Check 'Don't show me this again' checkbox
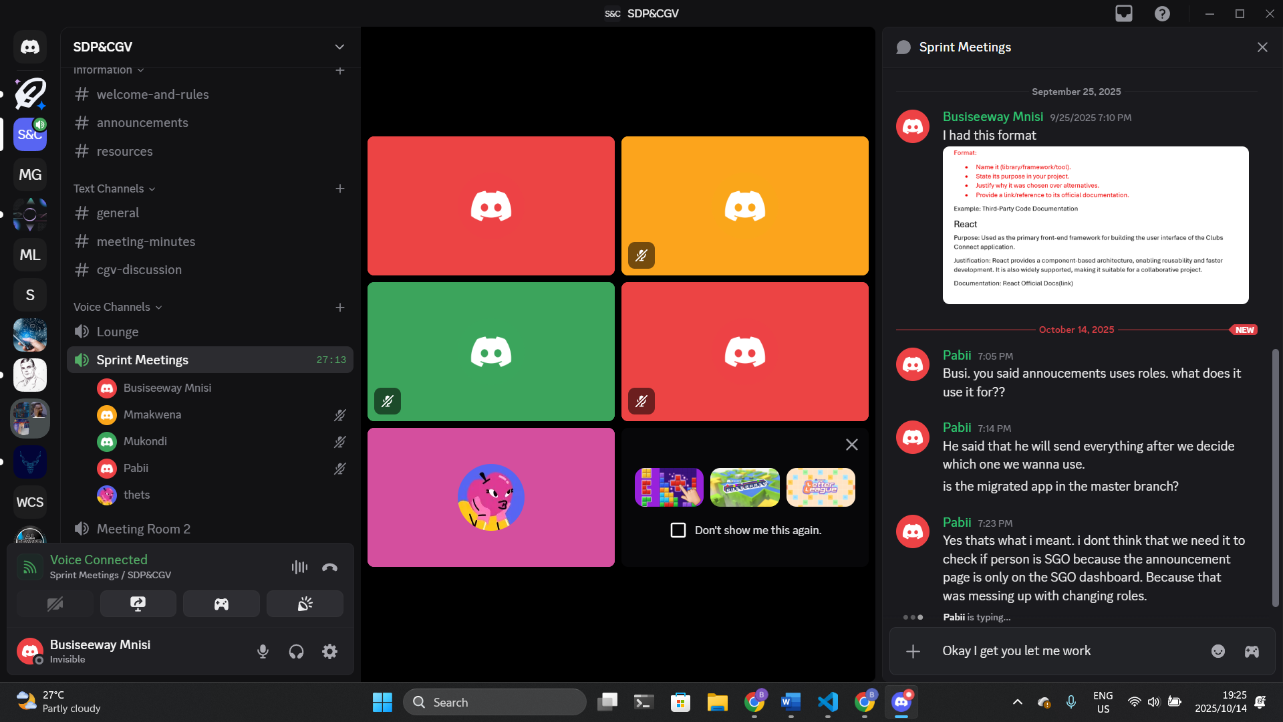The width and height of the screenshot is (1283, 722). click(x=678, y=530)
